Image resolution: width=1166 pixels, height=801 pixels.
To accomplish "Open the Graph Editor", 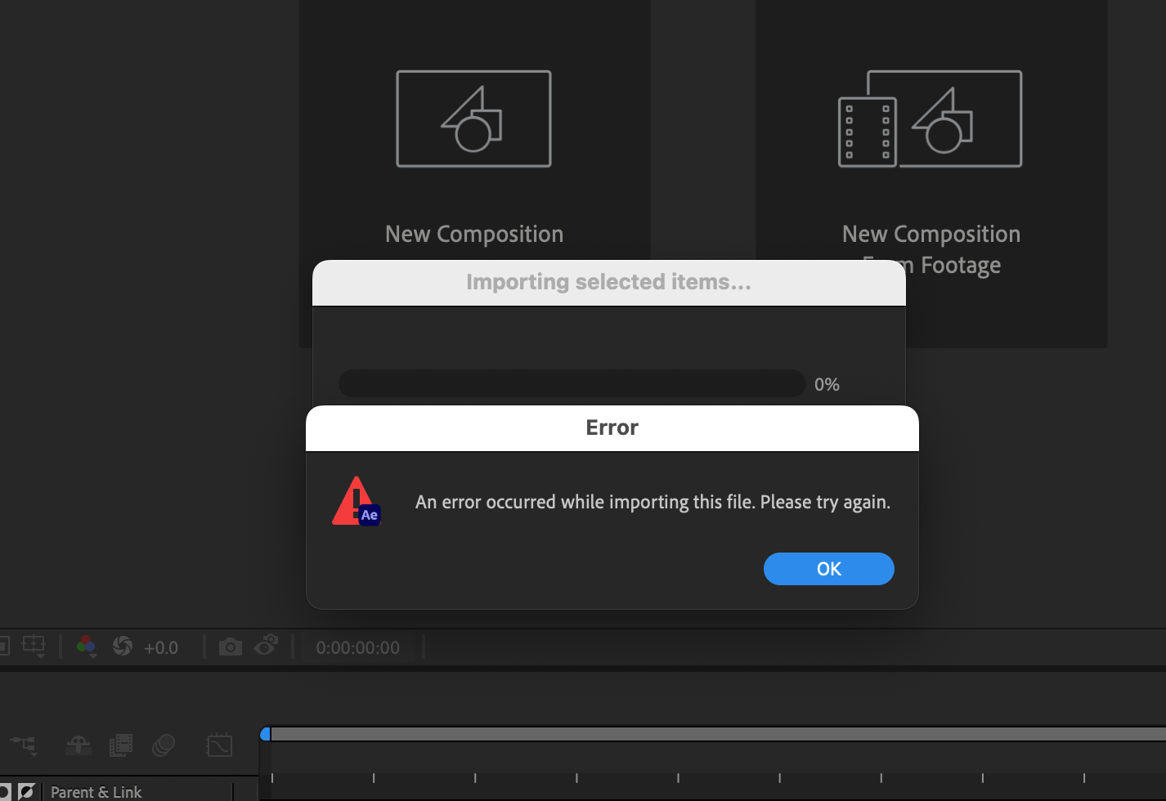I will click(x=219, y=745).
